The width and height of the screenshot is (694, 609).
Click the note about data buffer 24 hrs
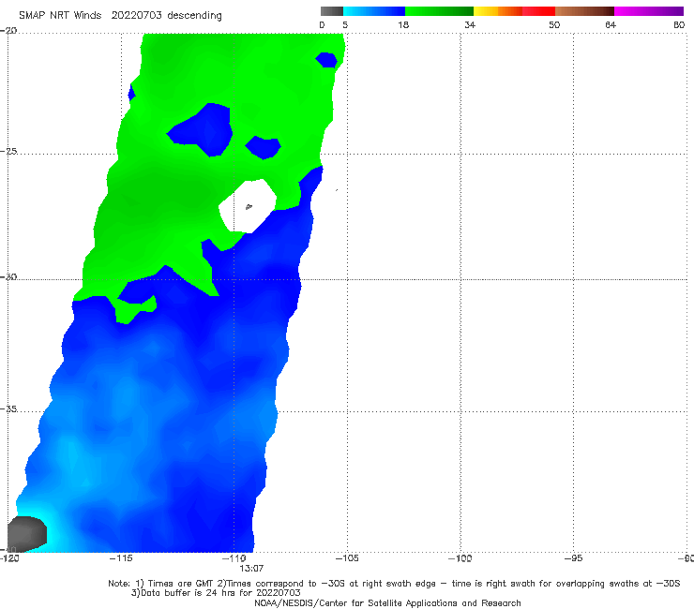pyautogui.click(x=216, y=593)
